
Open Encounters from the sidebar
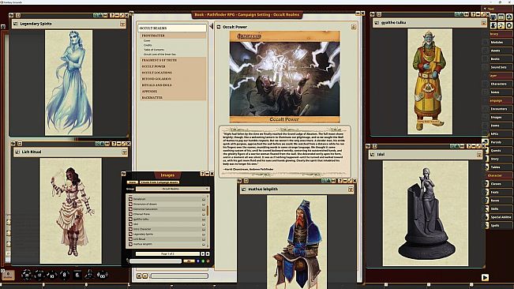[501, 109]
